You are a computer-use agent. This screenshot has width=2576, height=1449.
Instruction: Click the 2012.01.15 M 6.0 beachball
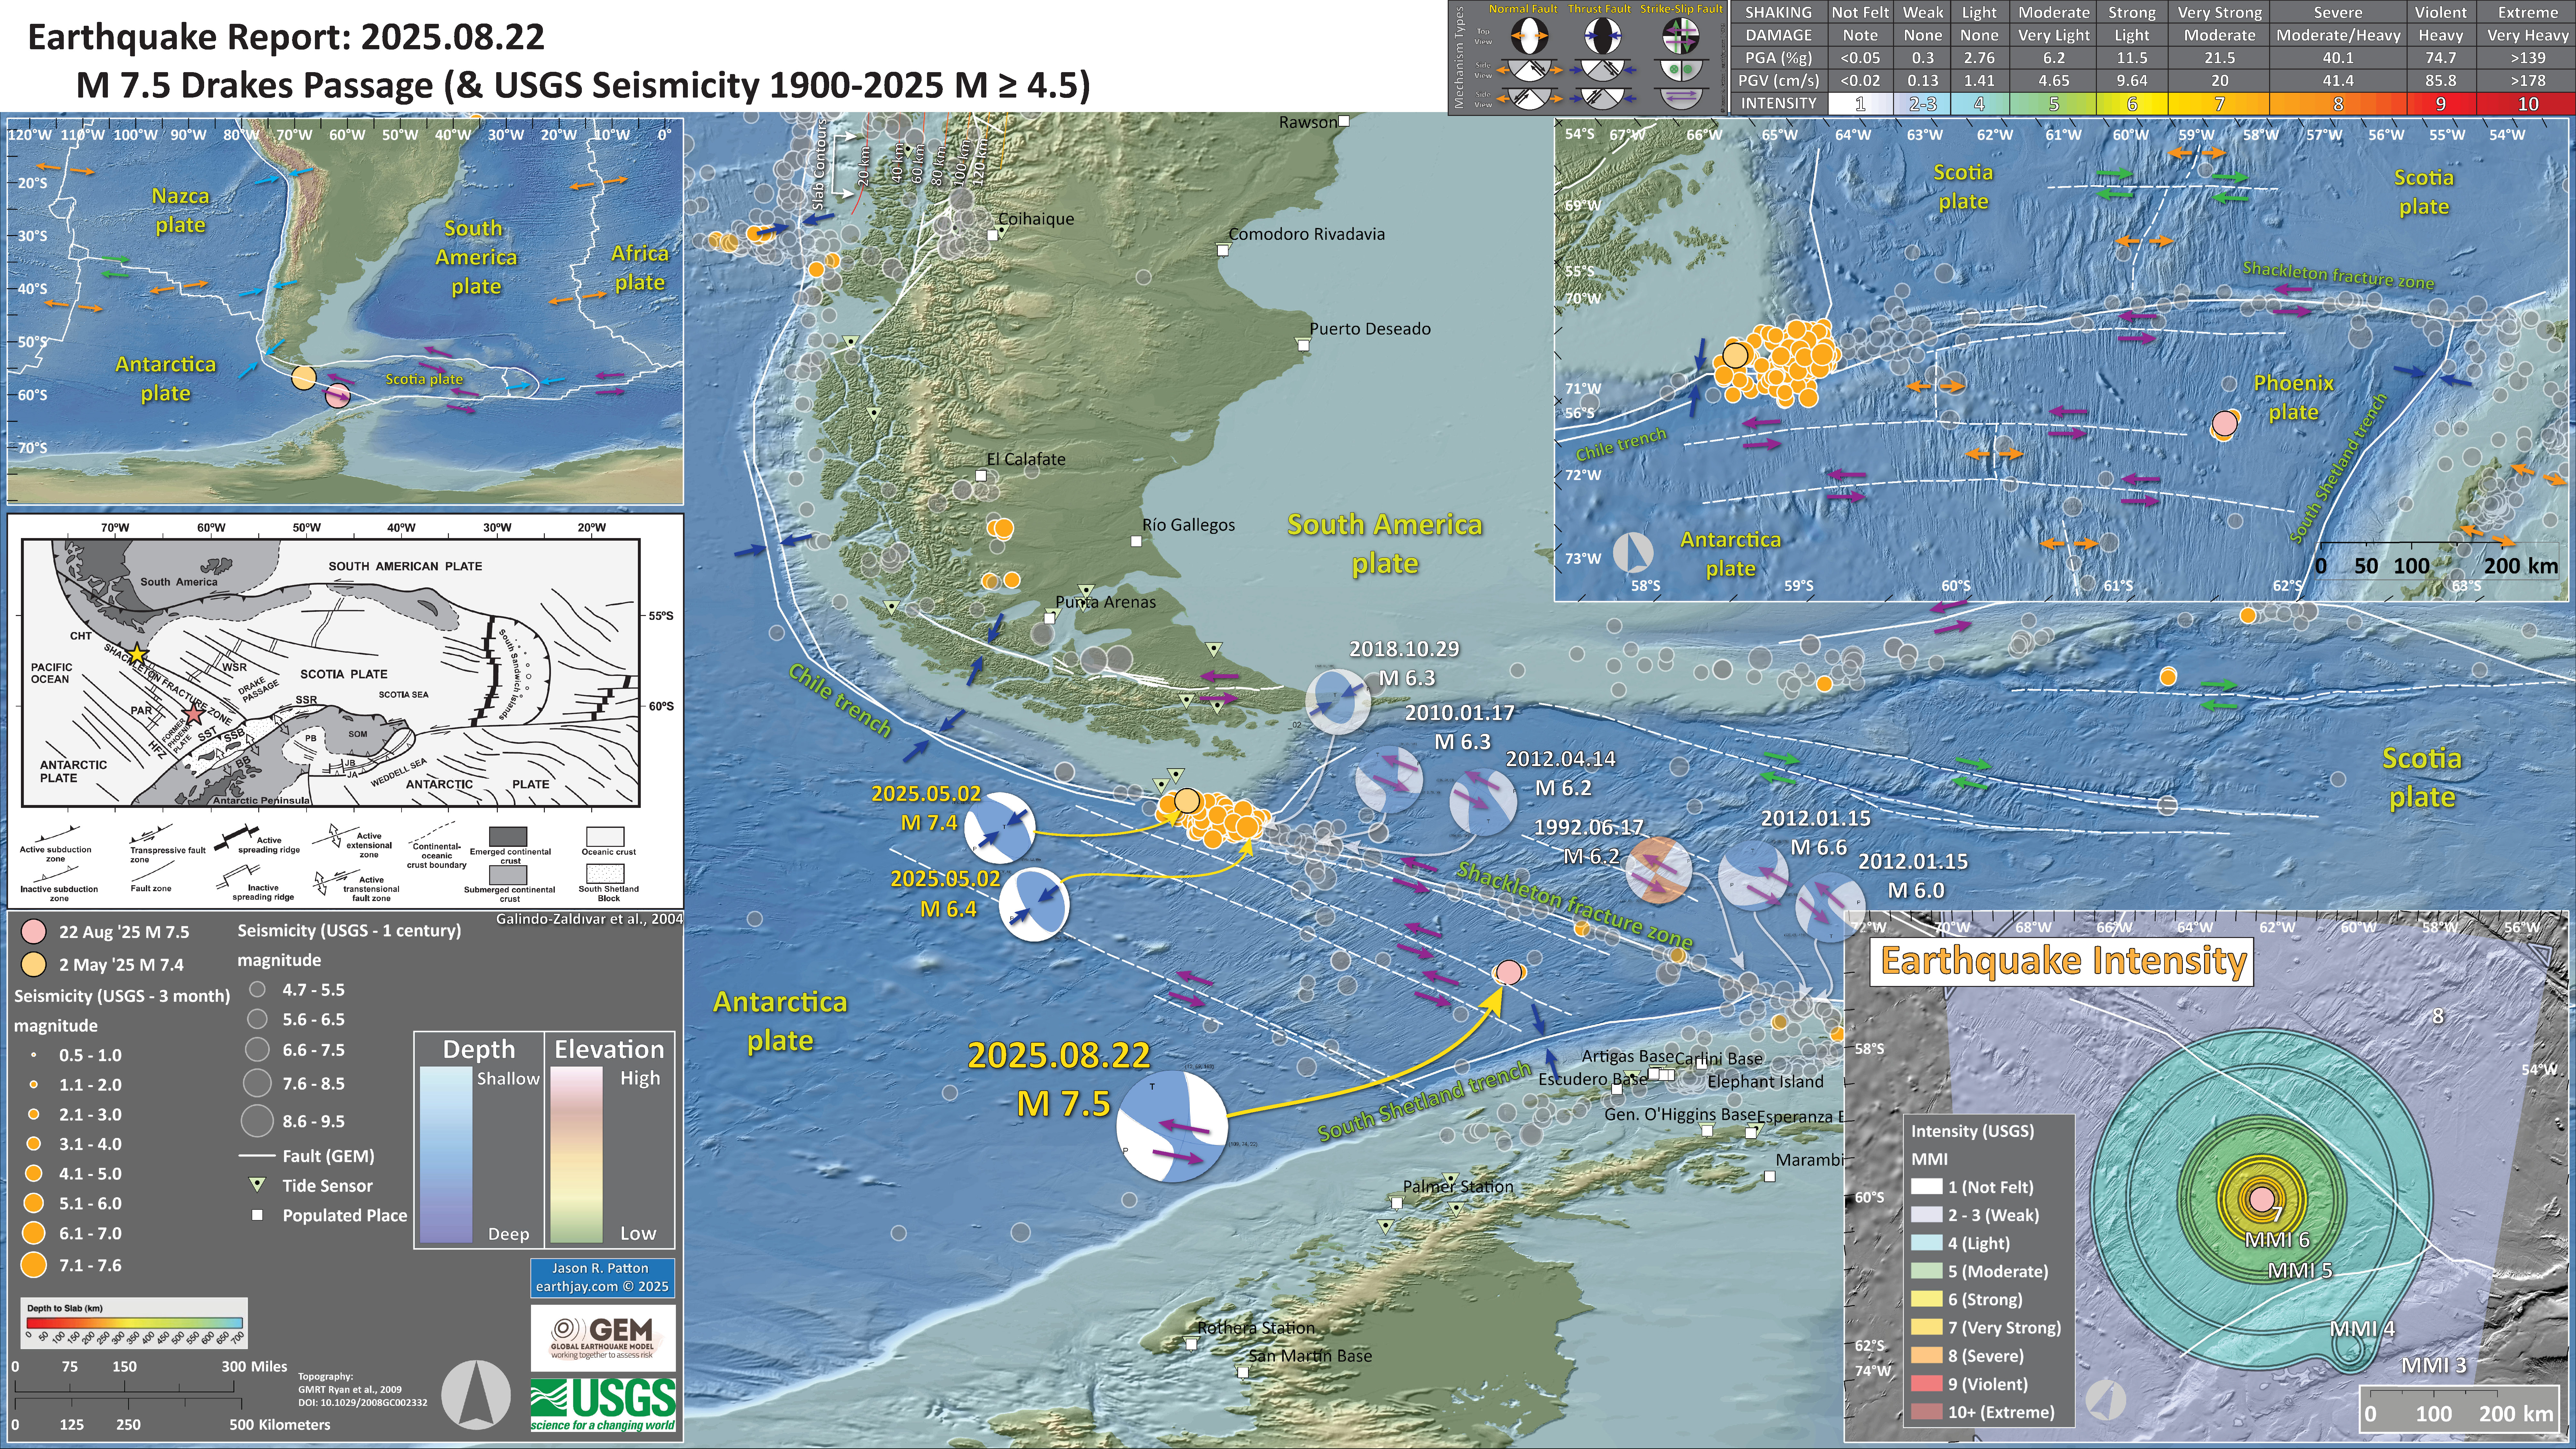click(x=1830, y=907)
